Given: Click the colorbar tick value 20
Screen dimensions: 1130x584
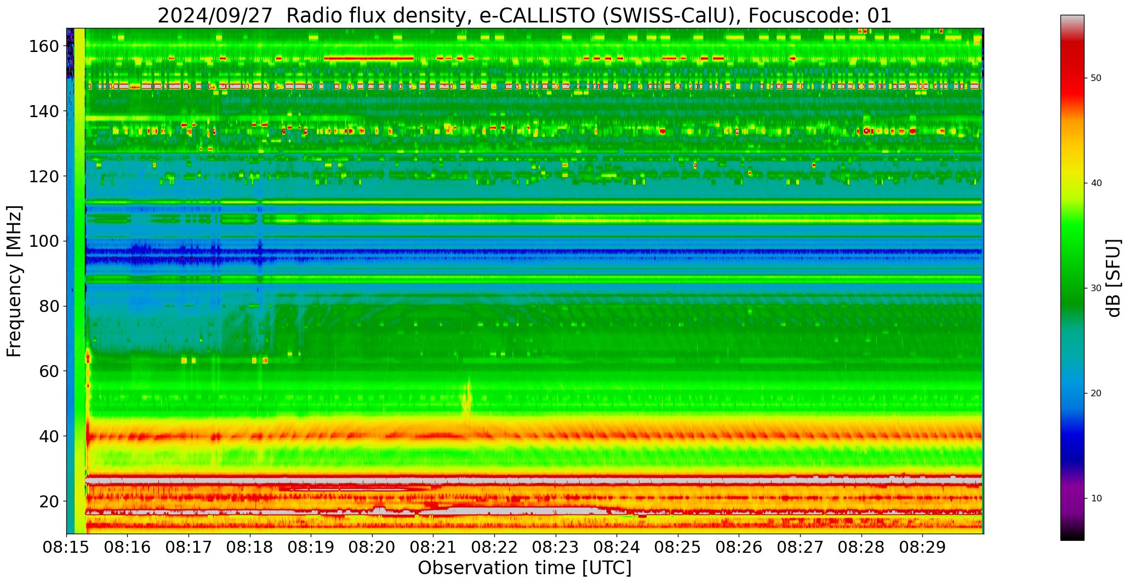Looking at the screenshot, I should pyautogui.click(x=1096, y=393).
